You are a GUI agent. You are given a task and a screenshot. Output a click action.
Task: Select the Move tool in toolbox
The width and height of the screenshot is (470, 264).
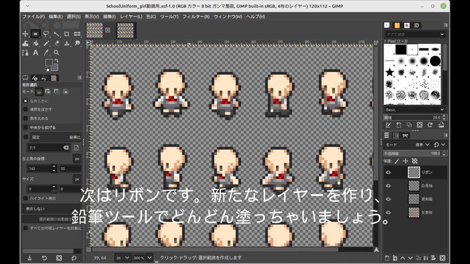(x=25, y=34)
